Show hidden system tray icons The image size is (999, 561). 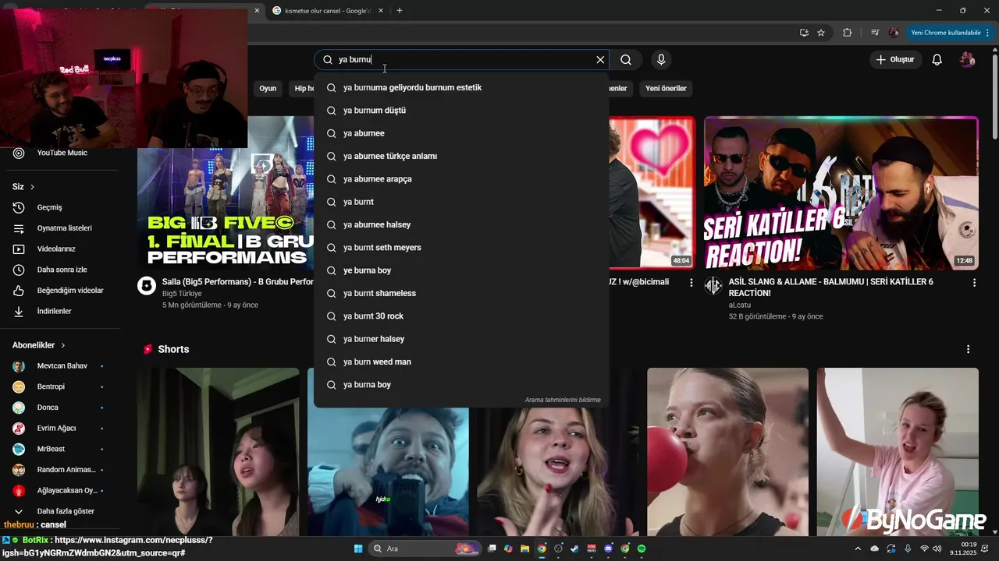click(857, 549)
